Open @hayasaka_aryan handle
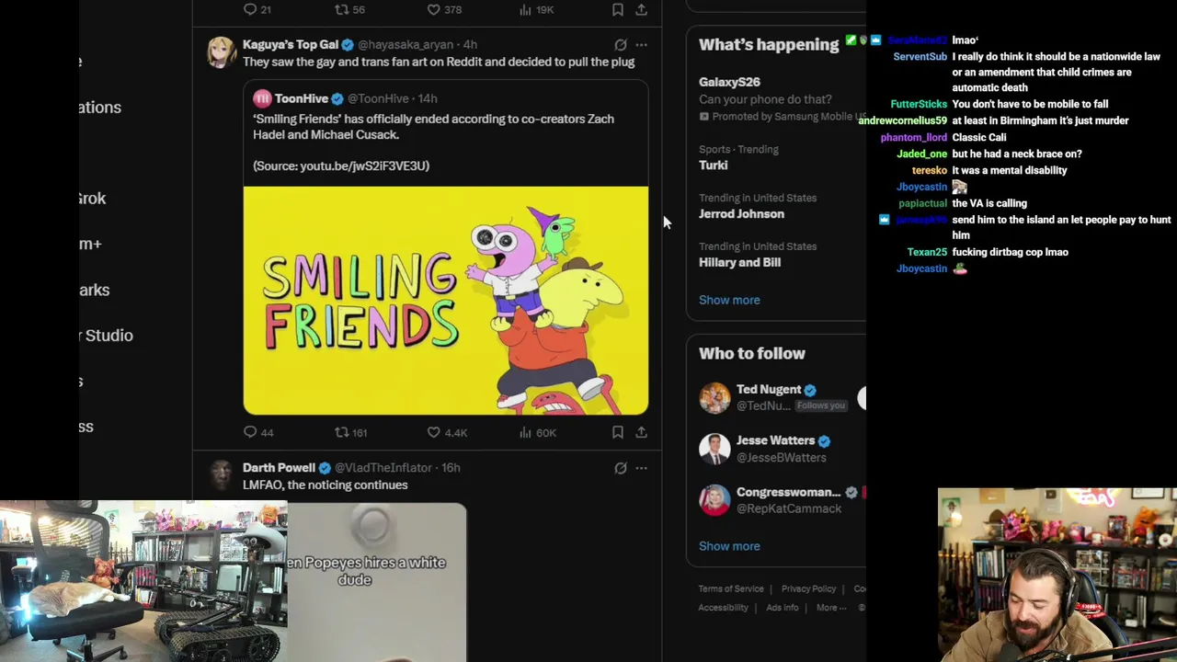1177x662 pixels. pyautogui.click(x=406, y=44)
